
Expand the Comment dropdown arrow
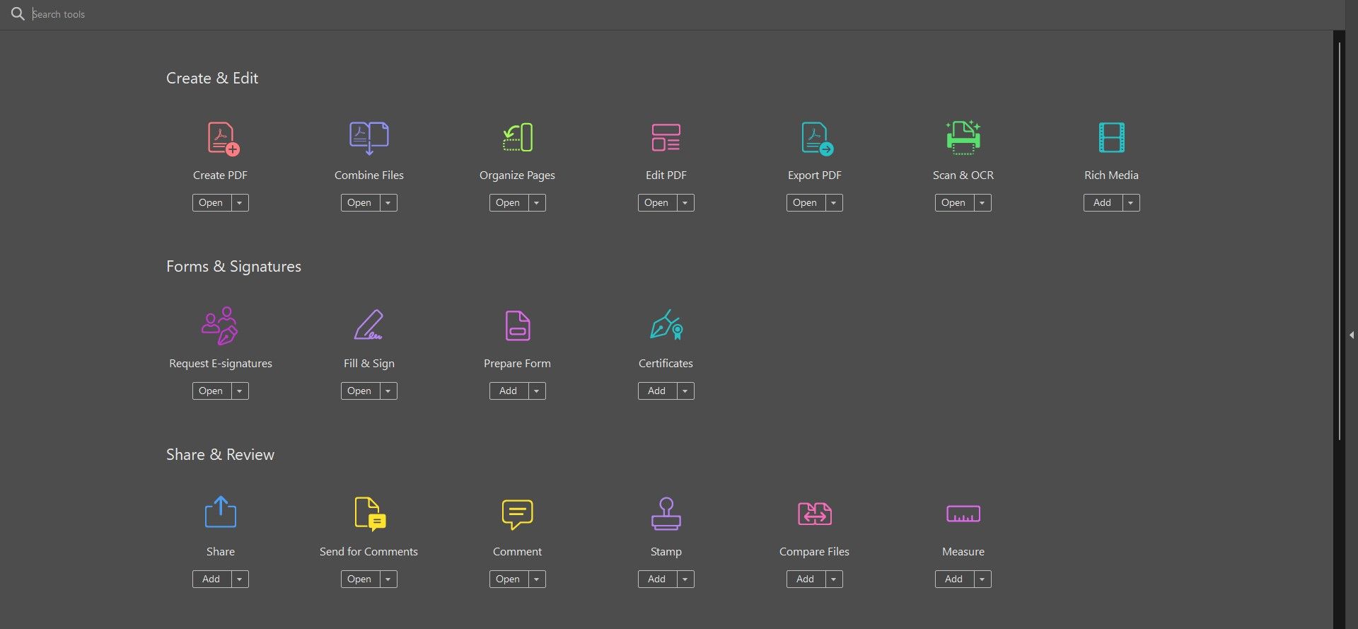click(537, 579)
